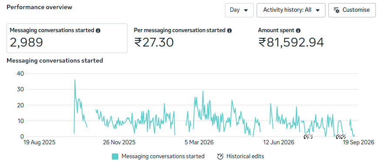Click info icon next to Per messaging conversation started
Screen dimensions: 382x163
click(x=229, y=31)
